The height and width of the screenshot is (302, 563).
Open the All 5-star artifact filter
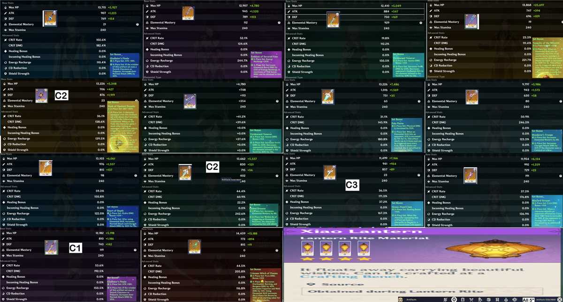(x=528, y=299)
